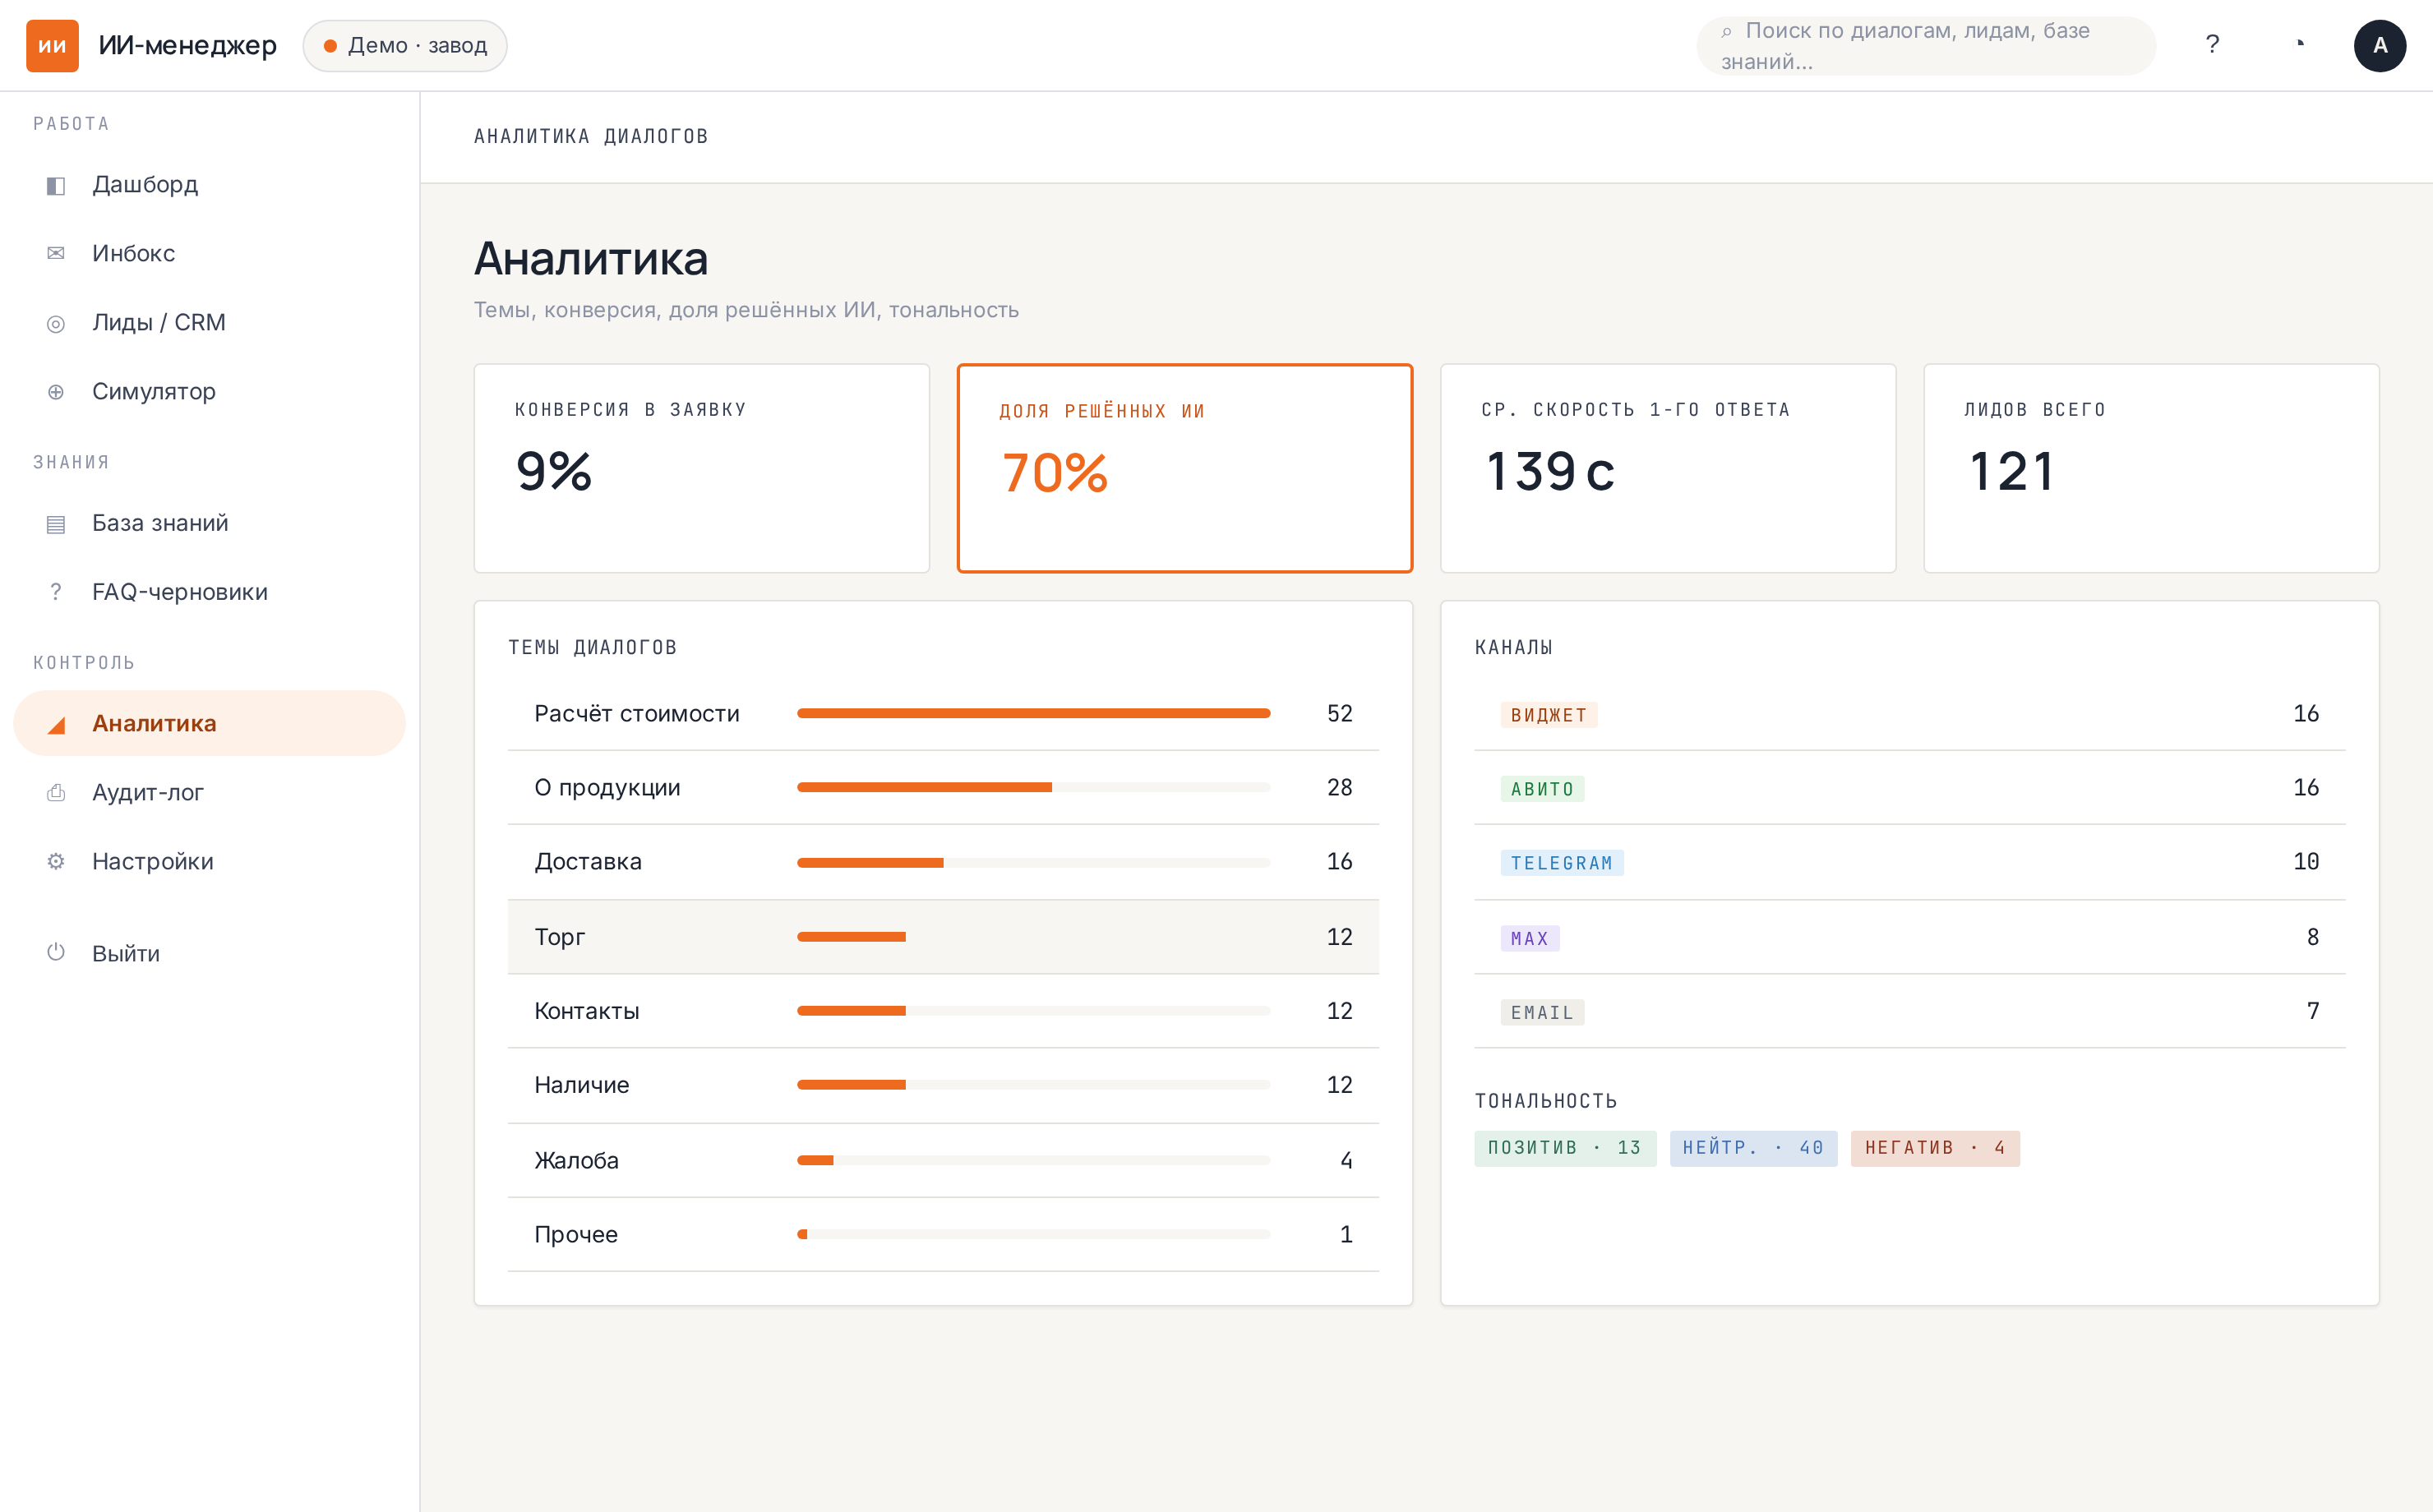Focus the search field for dialogs and leads
Screen dimensions: 2433x1512
pos(1926,46)
